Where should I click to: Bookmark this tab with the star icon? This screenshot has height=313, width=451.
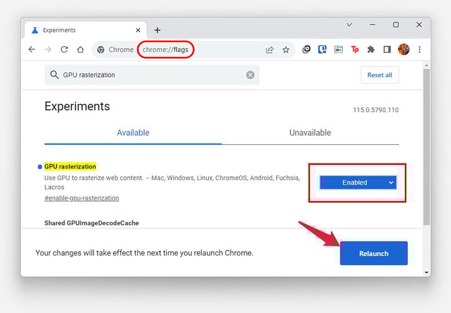coord(286,50)
